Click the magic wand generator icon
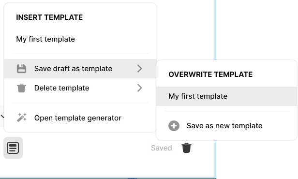The image size is (298, 179). click(x=21, y=118)
